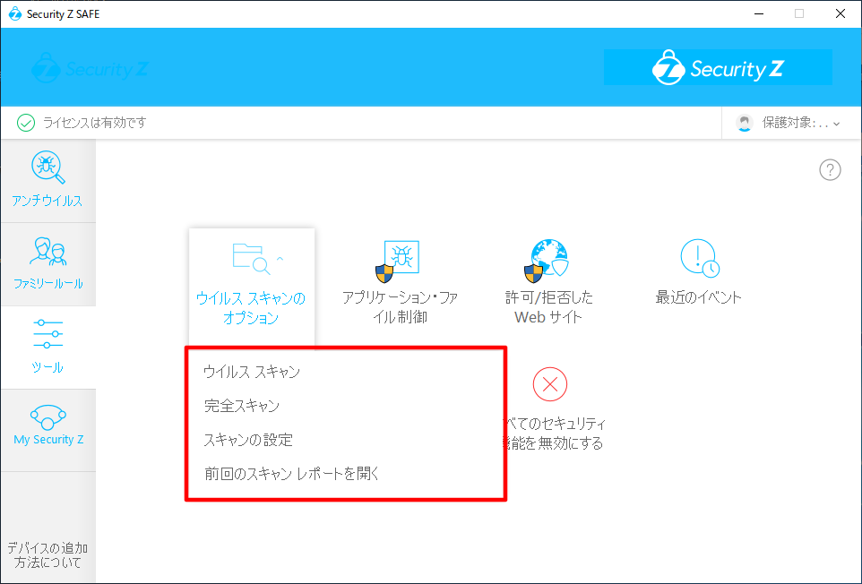Click デバイスの追加方法について link
Viewport: 862px width, 584px height.
point(47,555)
